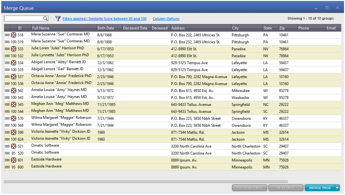Sort by the Full Name column header
The image size is (345, 195).
click(x=63, y=28)
